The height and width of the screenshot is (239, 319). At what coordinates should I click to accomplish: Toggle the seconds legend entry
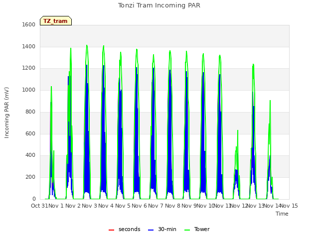pos(125,229)
